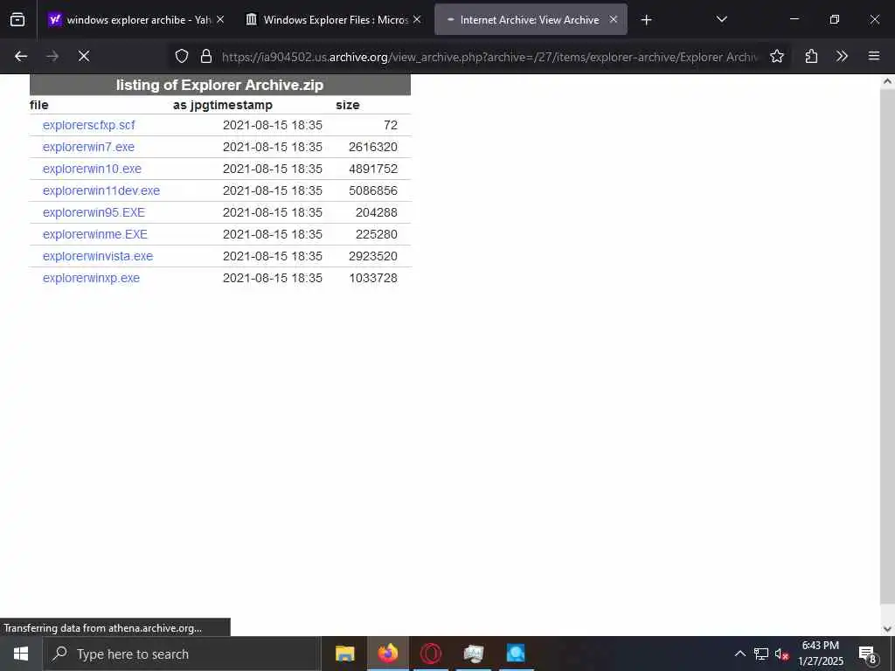Go back to previous page
The width and height of the screenshot is (895, 671).
(x=21, y=56)
